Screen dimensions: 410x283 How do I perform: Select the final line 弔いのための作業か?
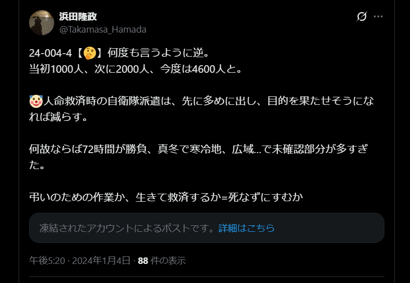[x=166, y=197]
